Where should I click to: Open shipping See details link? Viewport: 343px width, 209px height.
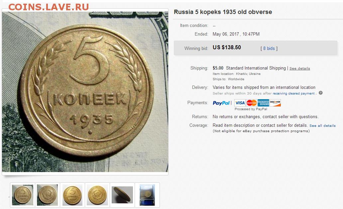coord(300,68)
